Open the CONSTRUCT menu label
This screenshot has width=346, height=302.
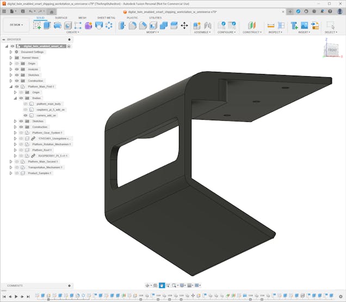pos(252,32)
